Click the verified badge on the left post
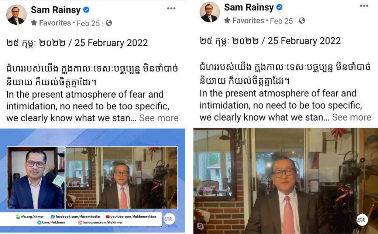The image size is (378, 234). [x=86, y=10]
